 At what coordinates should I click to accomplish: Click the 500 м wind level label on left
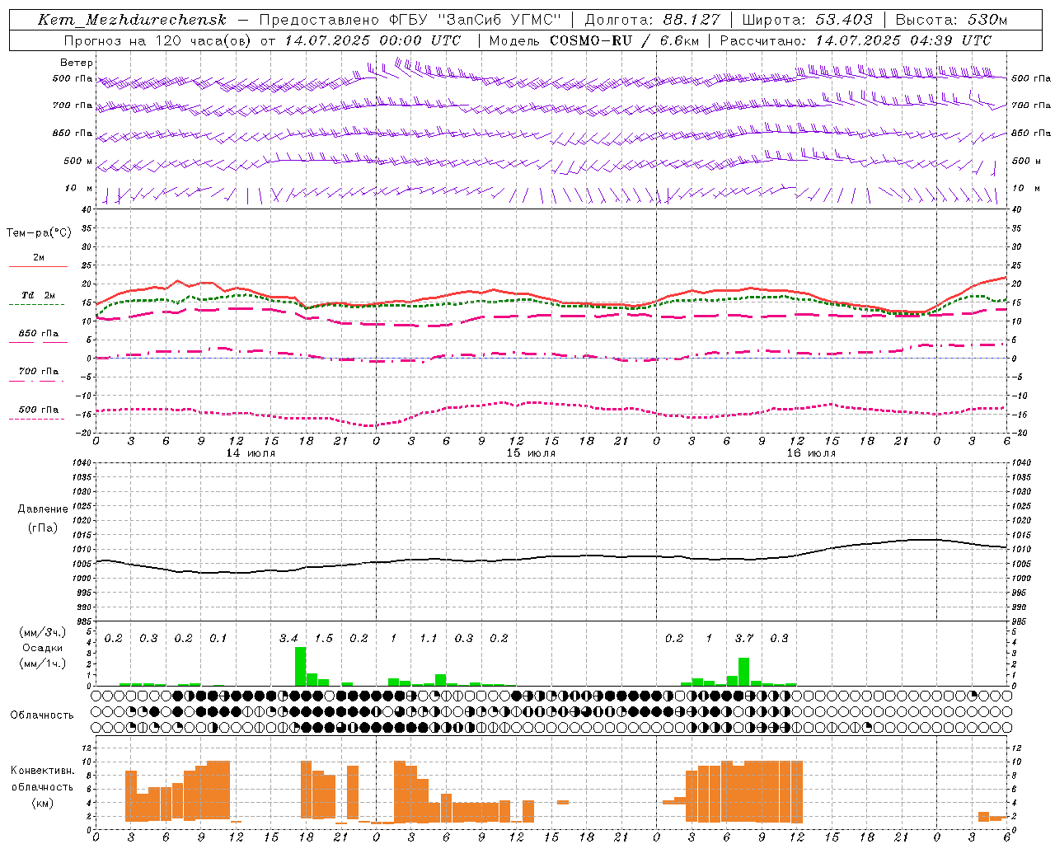(x=78, y=161)
